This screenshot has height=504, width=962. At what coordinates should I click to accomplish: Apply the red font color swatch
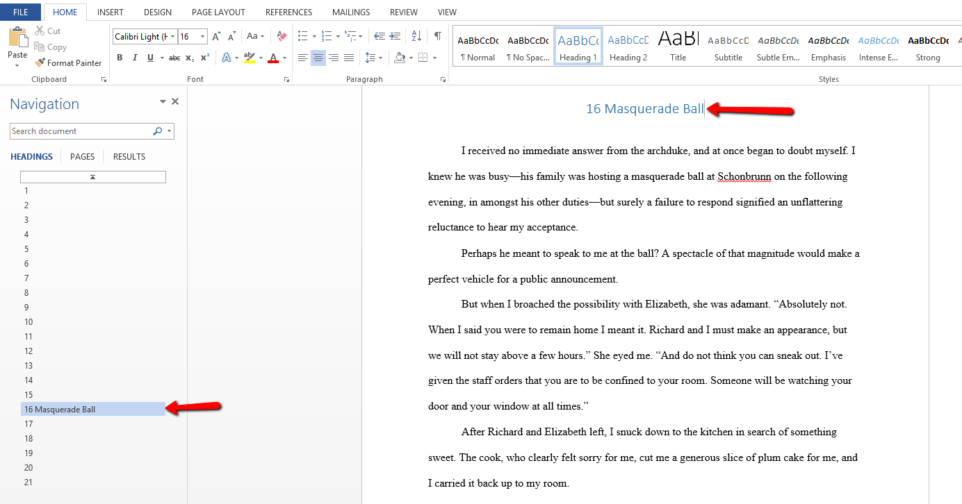[274, 58]
